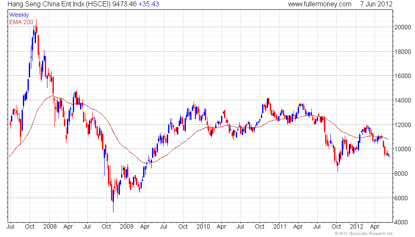Click the 16000 price axis label
Screen dimensions: 415x237
tap(403, 76)
